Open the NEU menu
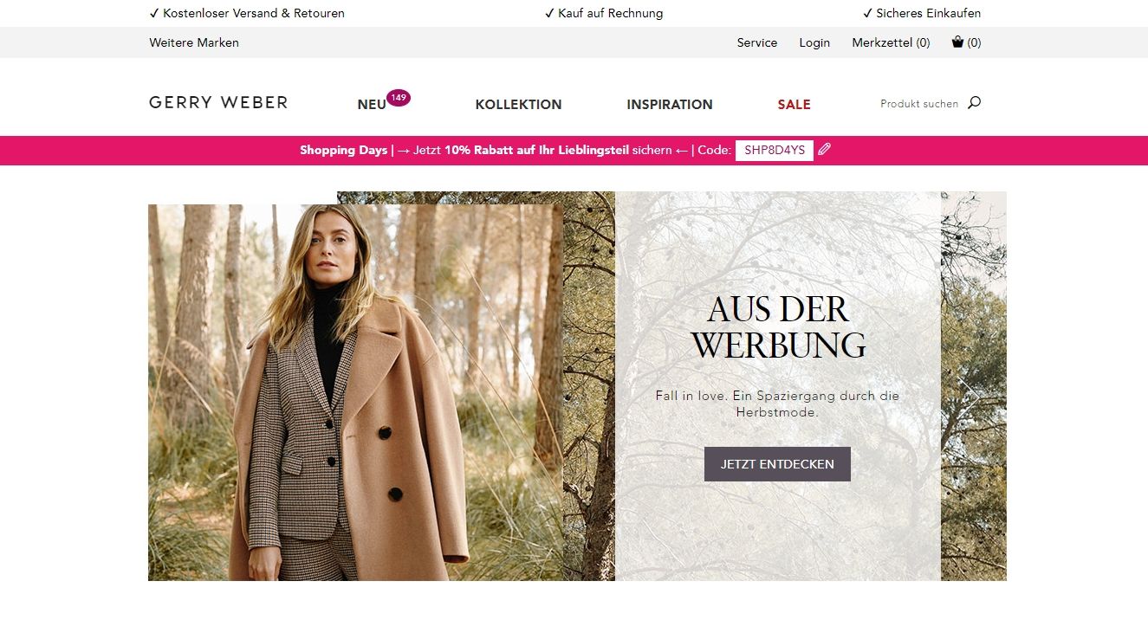The width and height of the screenshot is (1148, 620). (372, 105)
